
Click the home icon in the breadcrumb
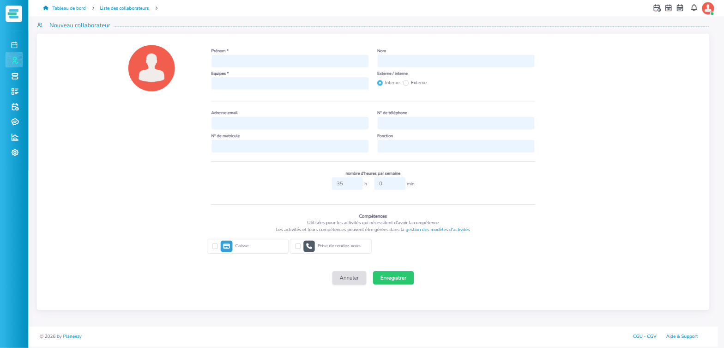[45, 8]
